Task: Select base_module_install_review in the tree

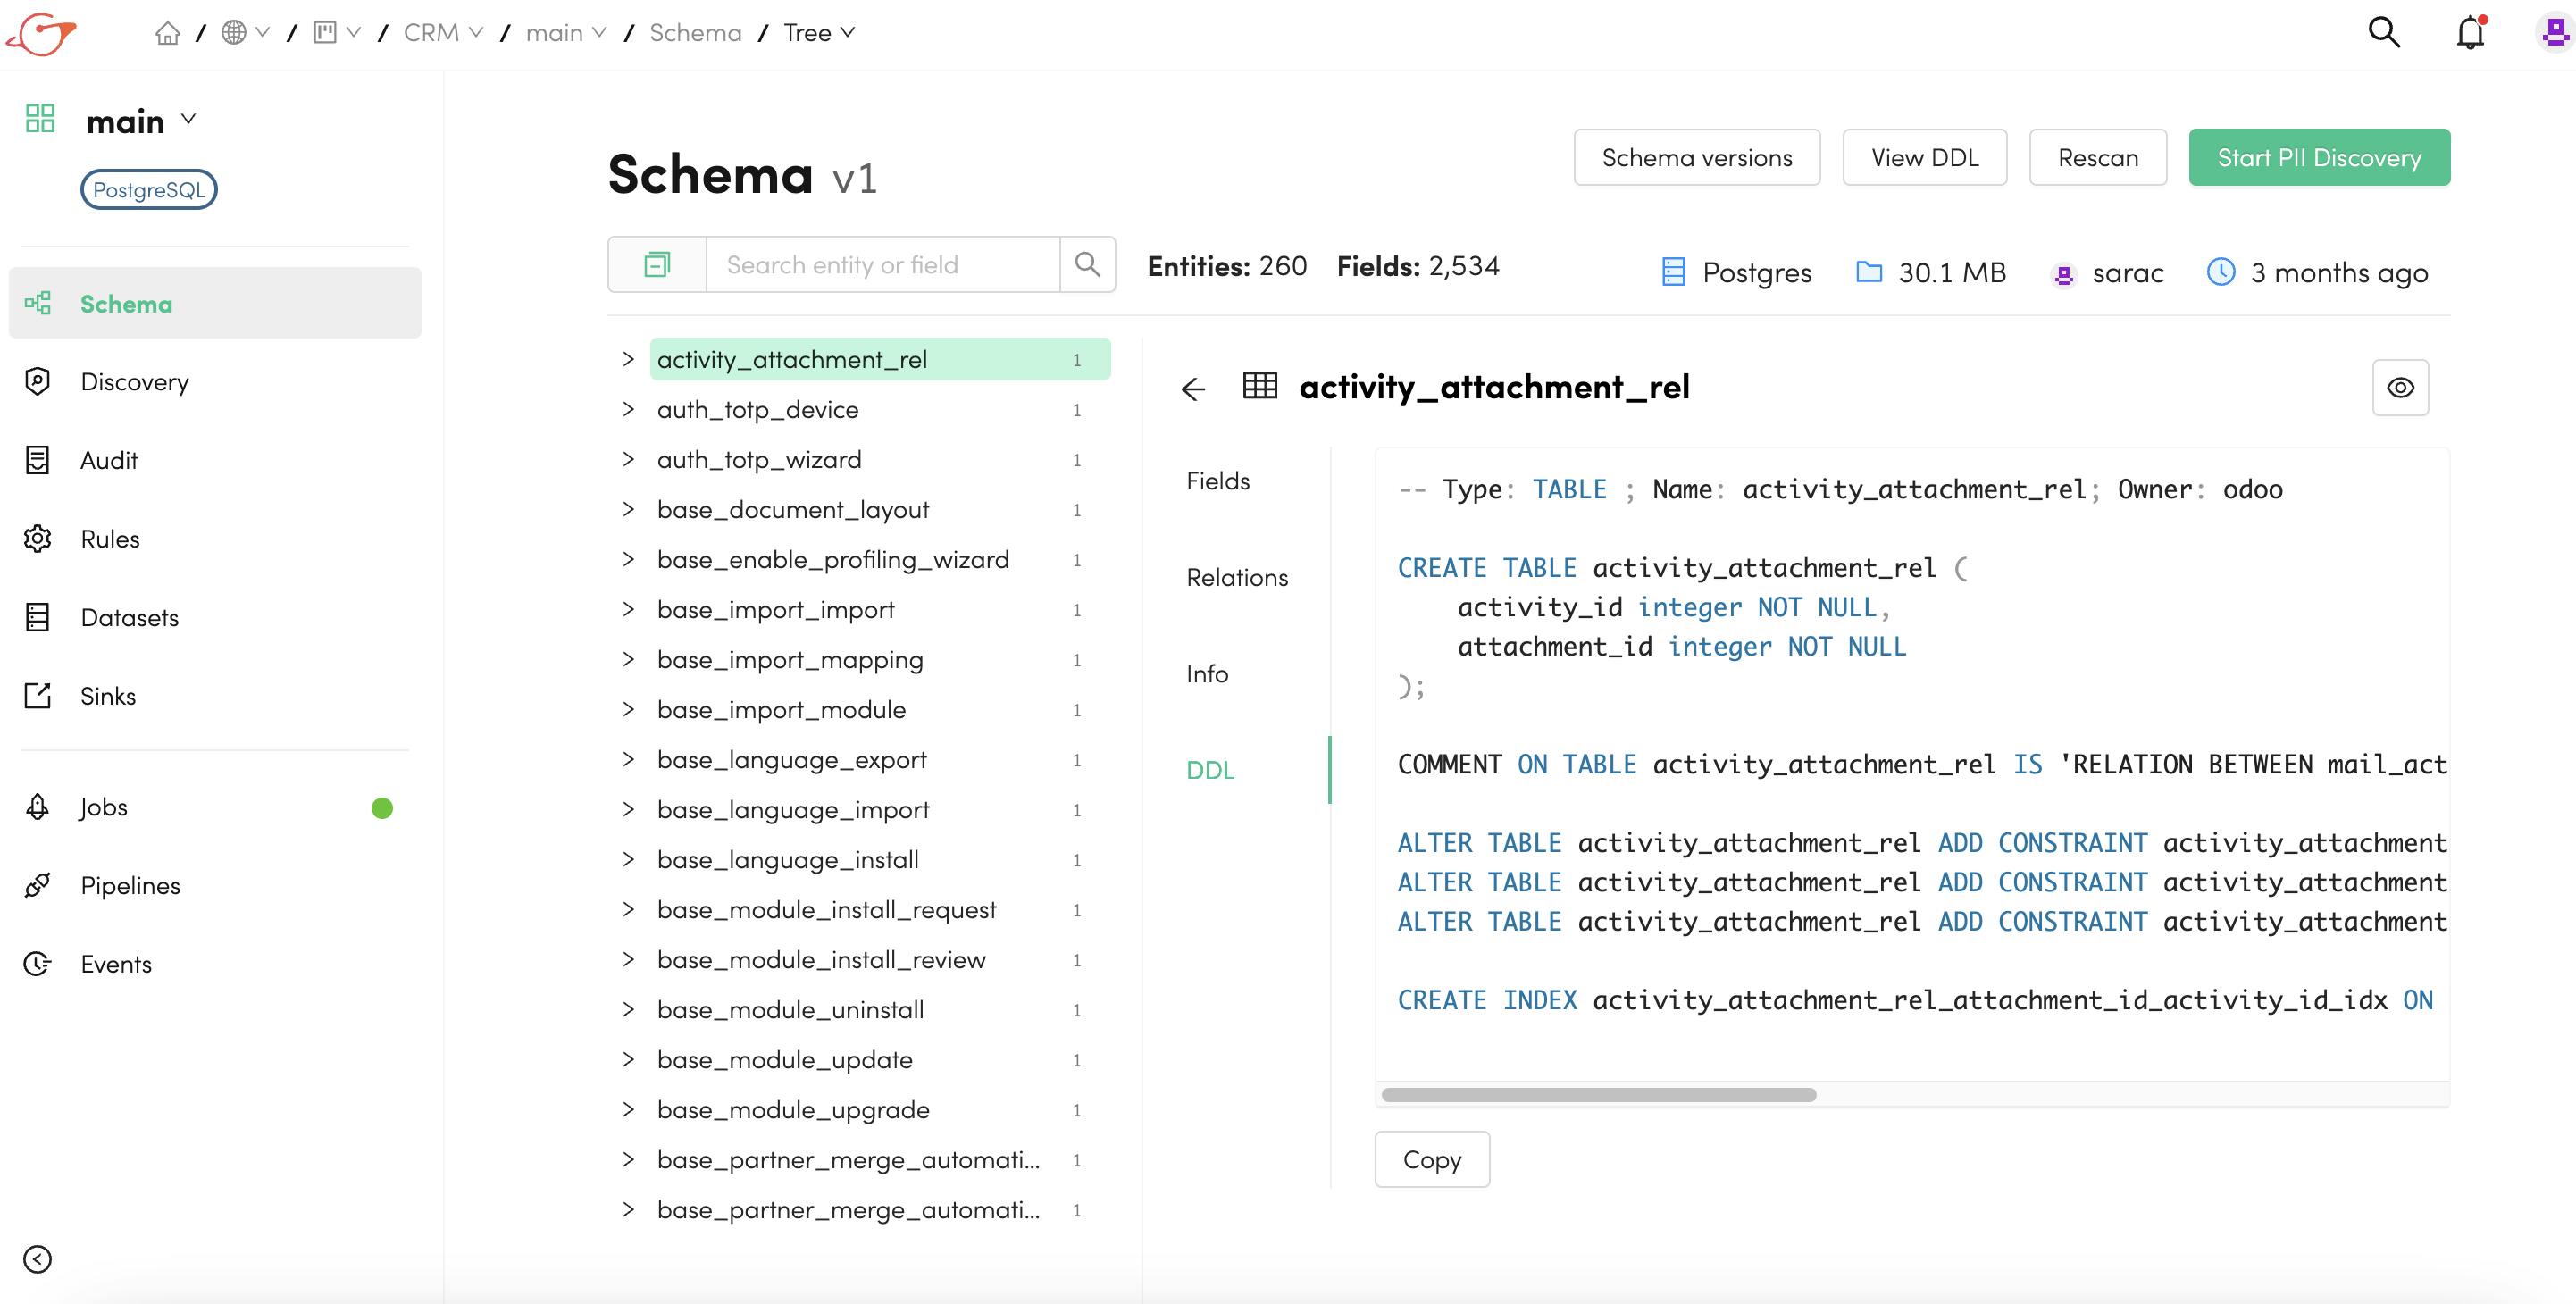Action: pos(821,959)
